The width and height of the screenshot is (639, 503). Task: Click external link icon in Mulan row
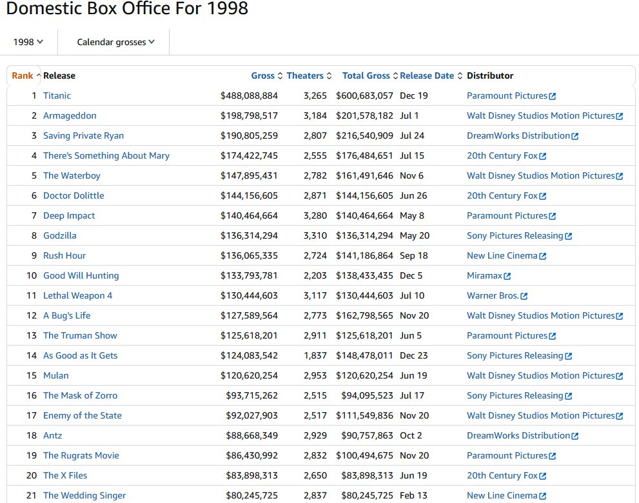620,376
